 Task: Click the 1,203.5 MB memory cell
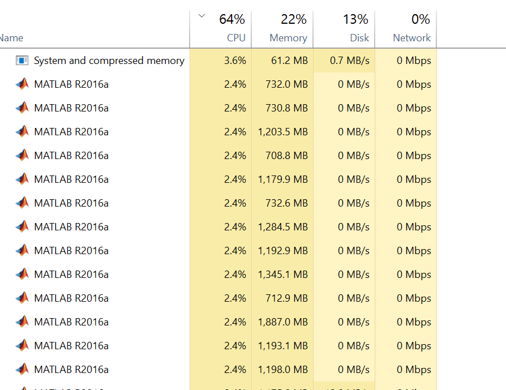282,132
